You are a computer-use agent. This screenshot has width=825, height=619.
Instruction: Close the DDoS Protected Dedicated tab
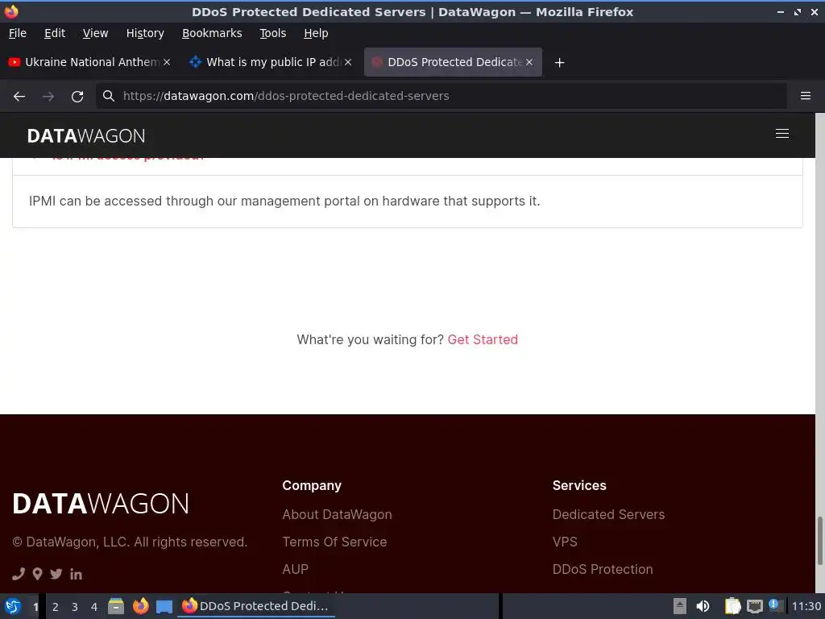click(529, 62)
